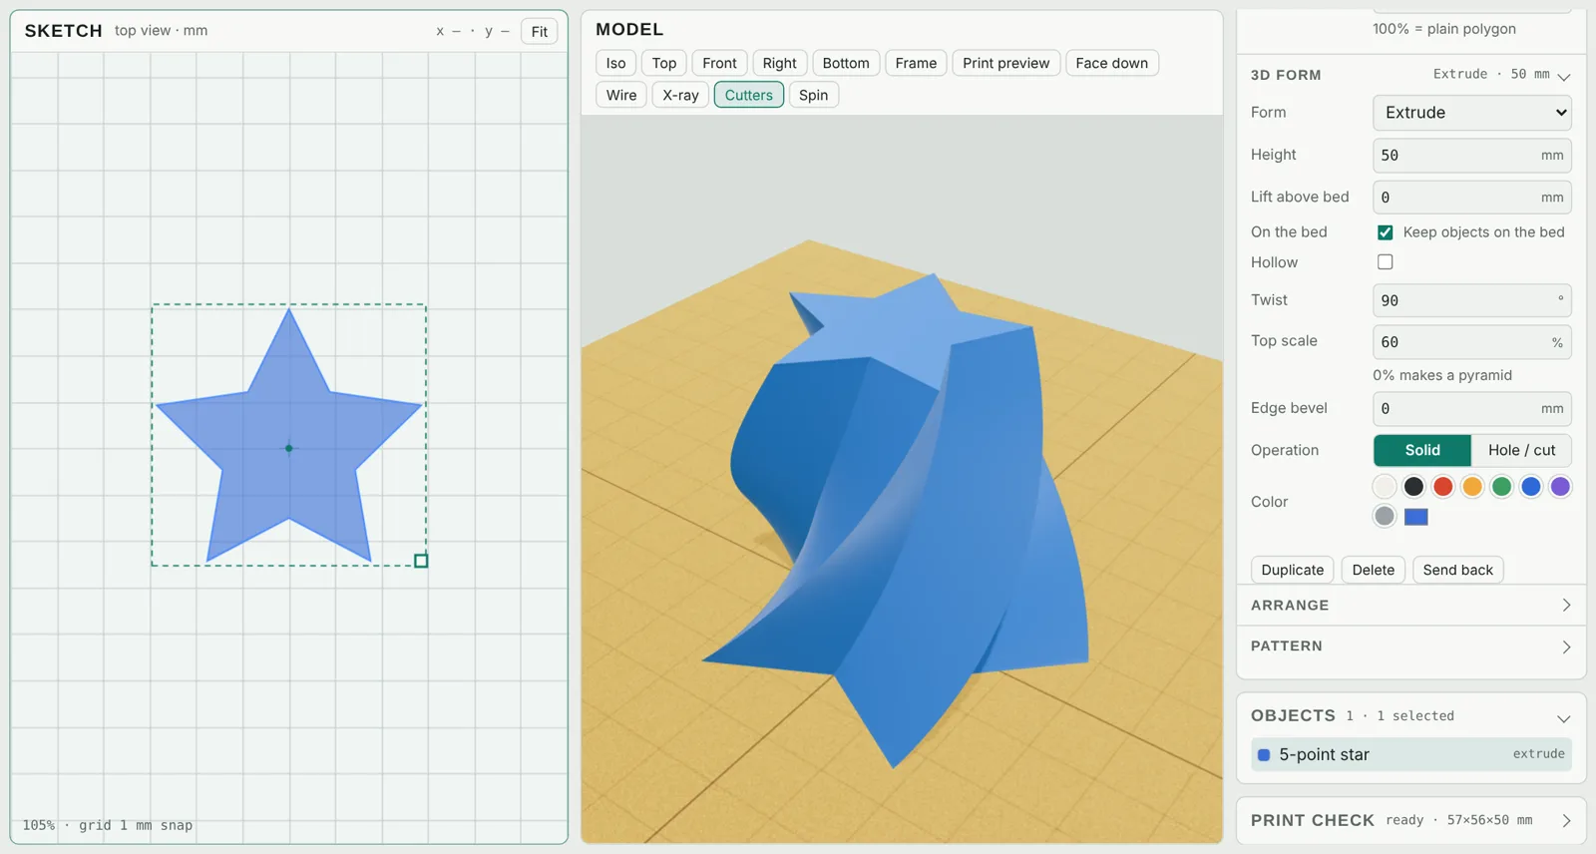Toggle X-ray display mode

coord(680,95)
